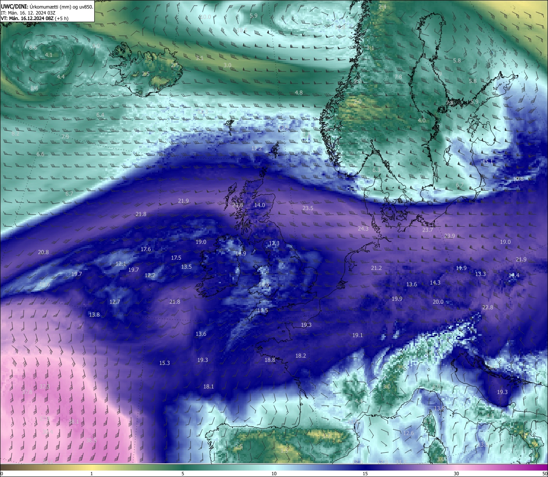Click the 10 tick on the color scale
This screenshot has width=548, height=477.
(274, 474)
